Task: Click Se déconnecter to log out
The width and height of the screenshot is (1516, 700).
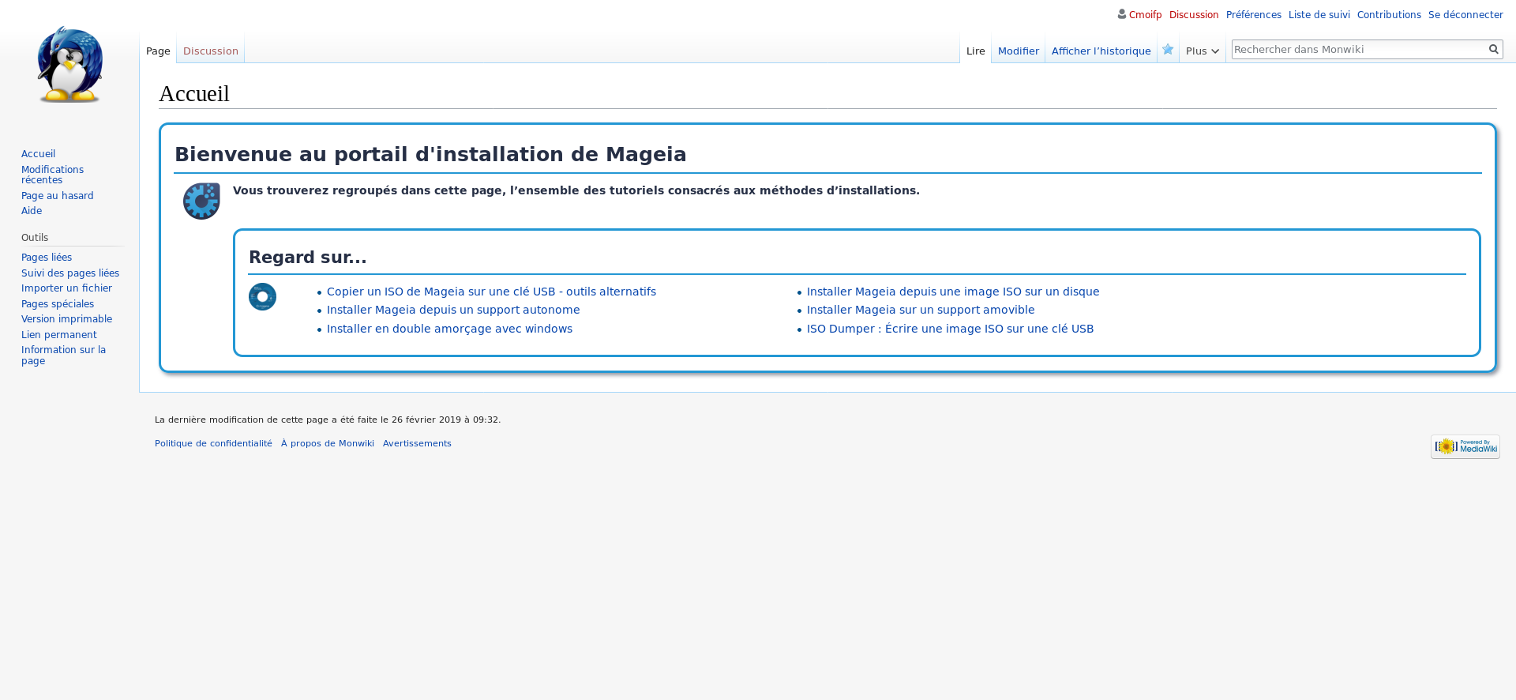Action: click(x=1465, y=15)
